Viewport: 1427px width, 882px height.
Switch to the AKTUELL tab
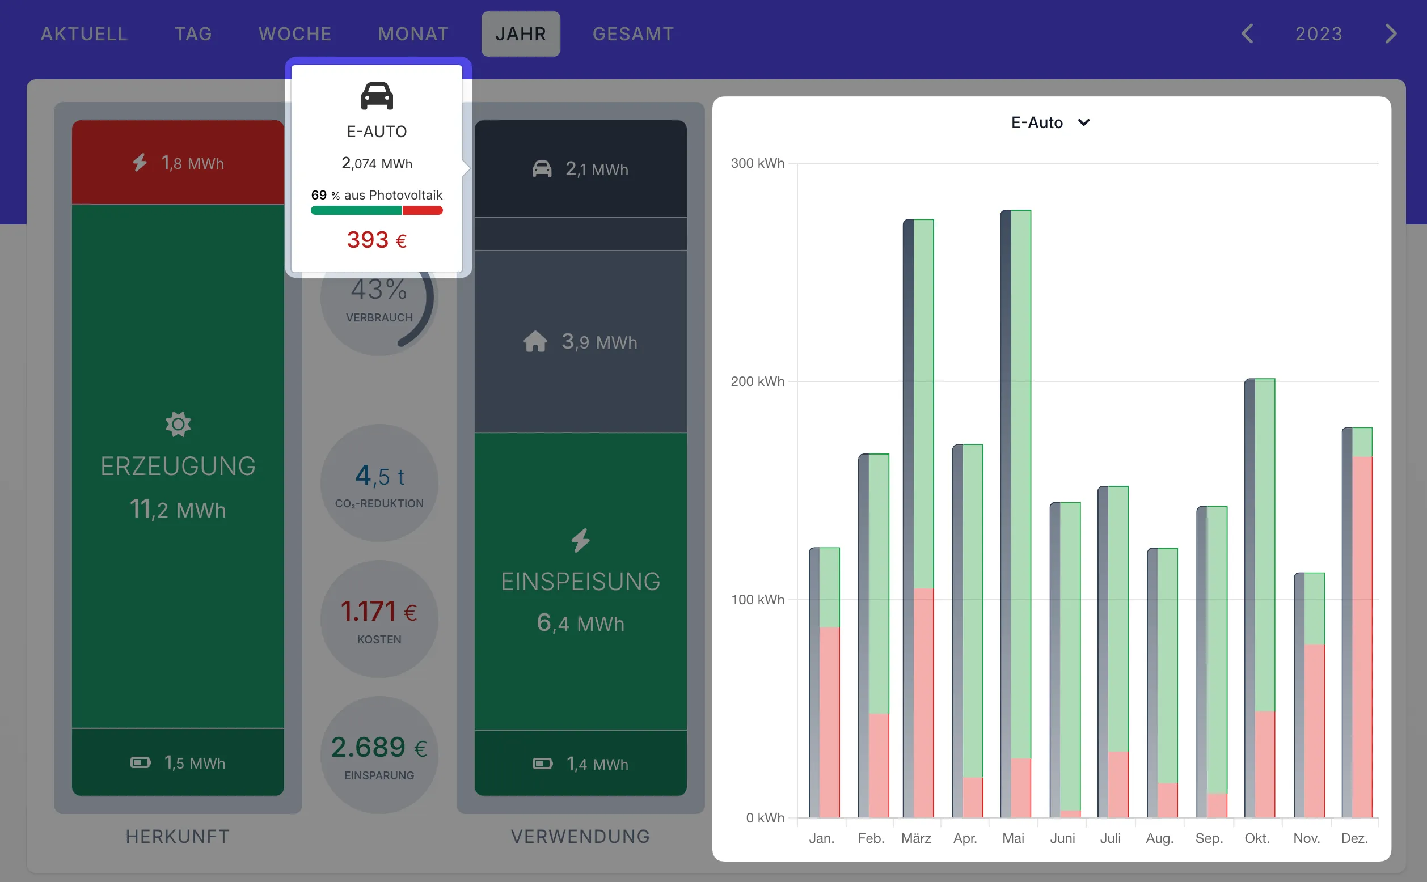[x=84, y=34]
